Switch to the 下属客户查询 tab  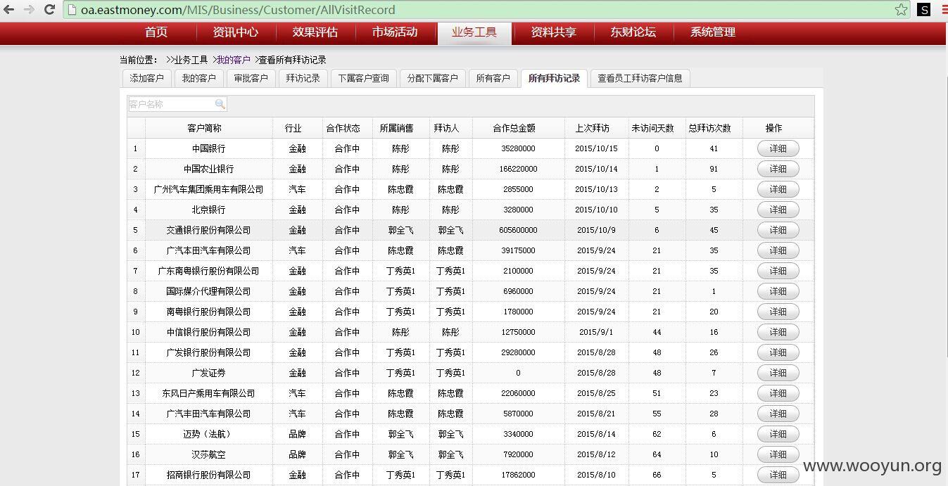(x=363, y=78)
